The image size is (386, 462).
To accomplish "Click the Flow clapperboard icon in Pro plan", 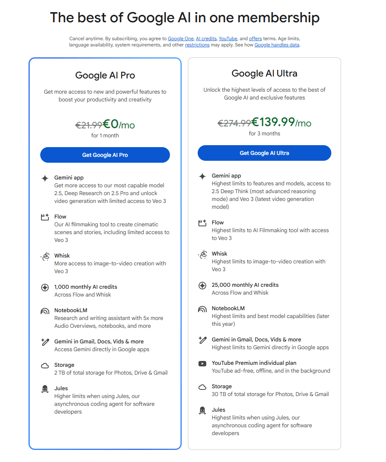I will tap(45, 217).
